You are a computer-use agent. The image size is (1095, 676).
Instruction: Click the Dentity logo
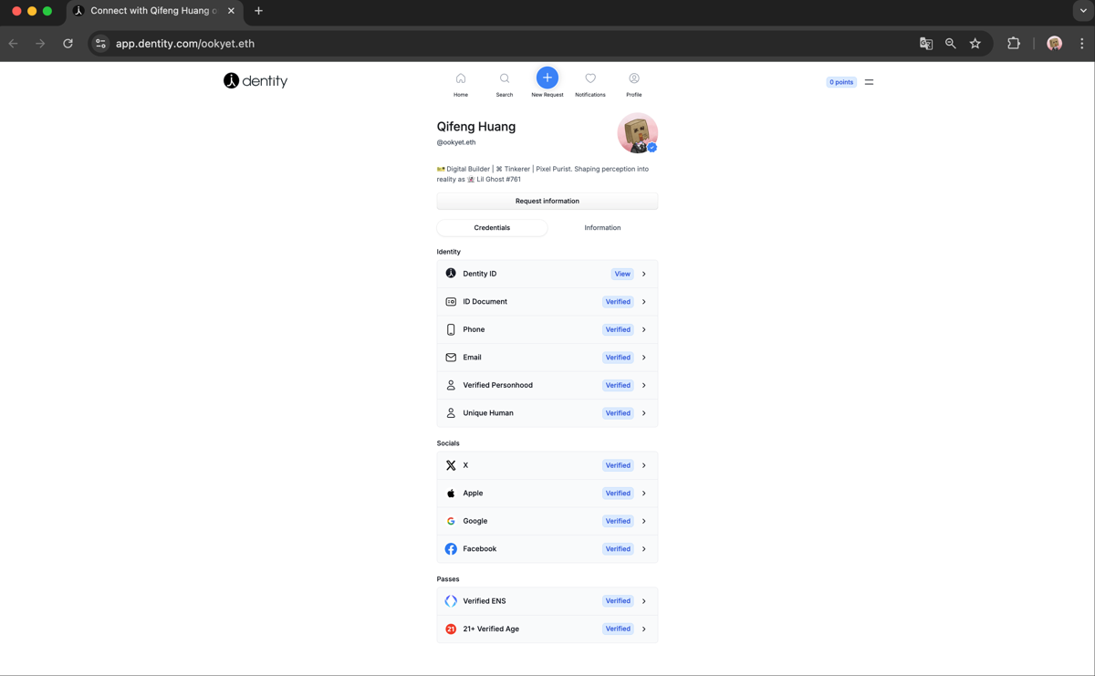click(255, 81)
